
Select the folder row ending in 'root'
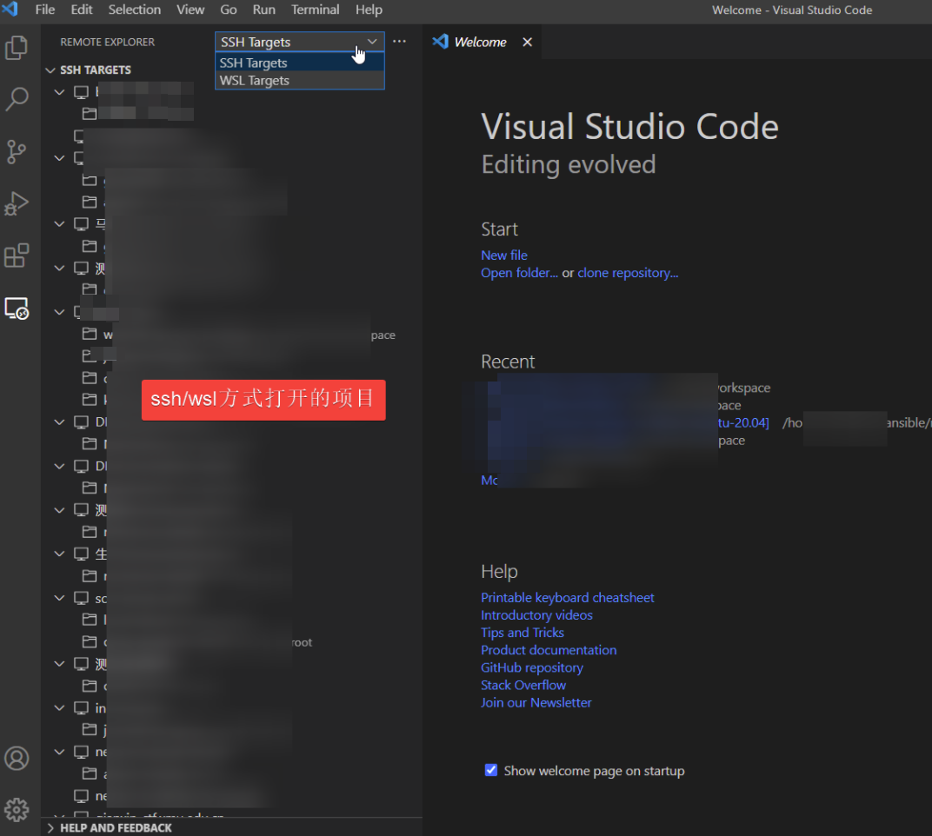click(x=232, y=641)
